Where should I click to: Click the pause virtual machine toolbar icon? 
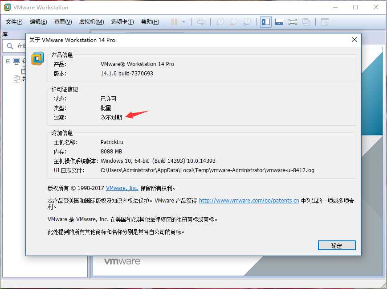pyautogui.click(x=174, y=22)
